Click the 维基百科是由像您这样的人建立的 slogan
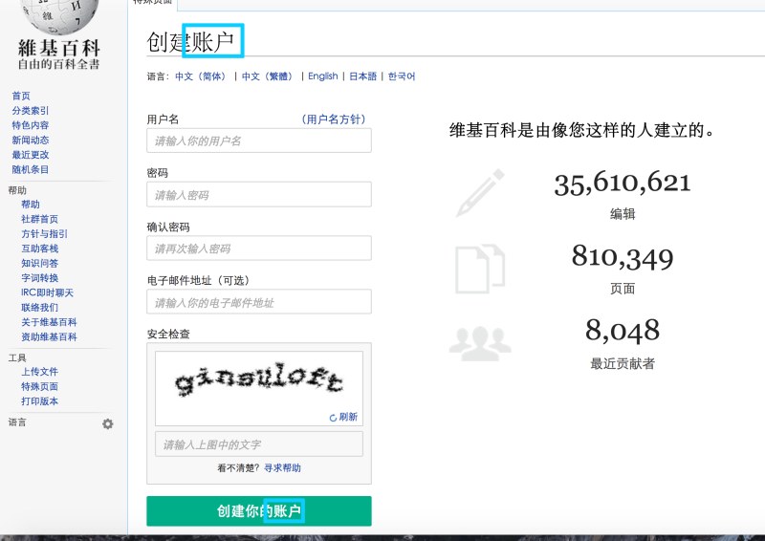The height and width of the screenshot is (541, 765). coord(582,130)
